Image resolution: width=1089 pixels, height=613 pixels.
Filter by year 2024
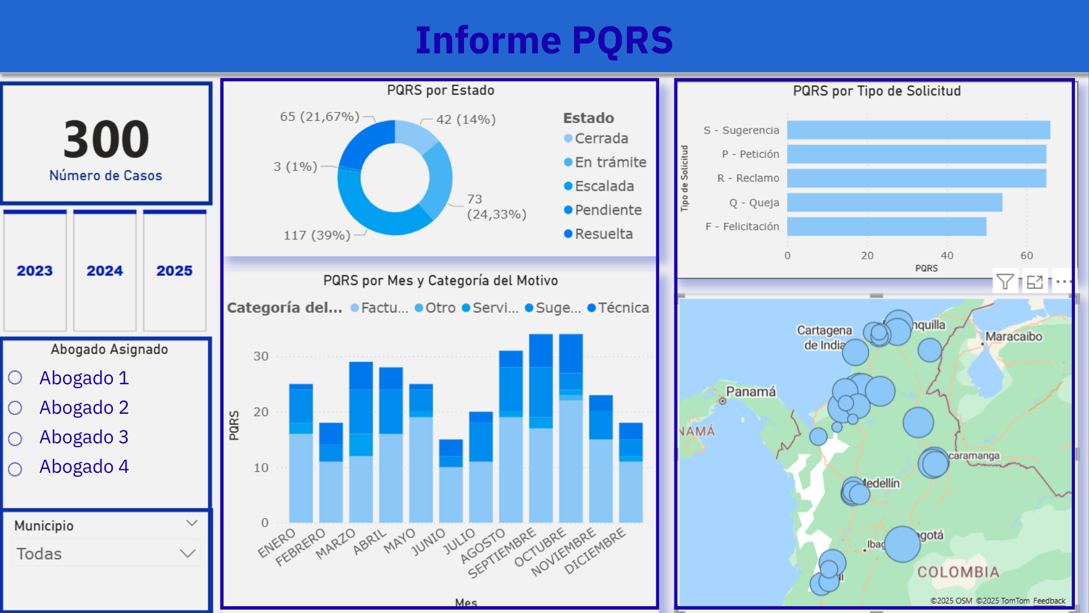coord(105,271)
